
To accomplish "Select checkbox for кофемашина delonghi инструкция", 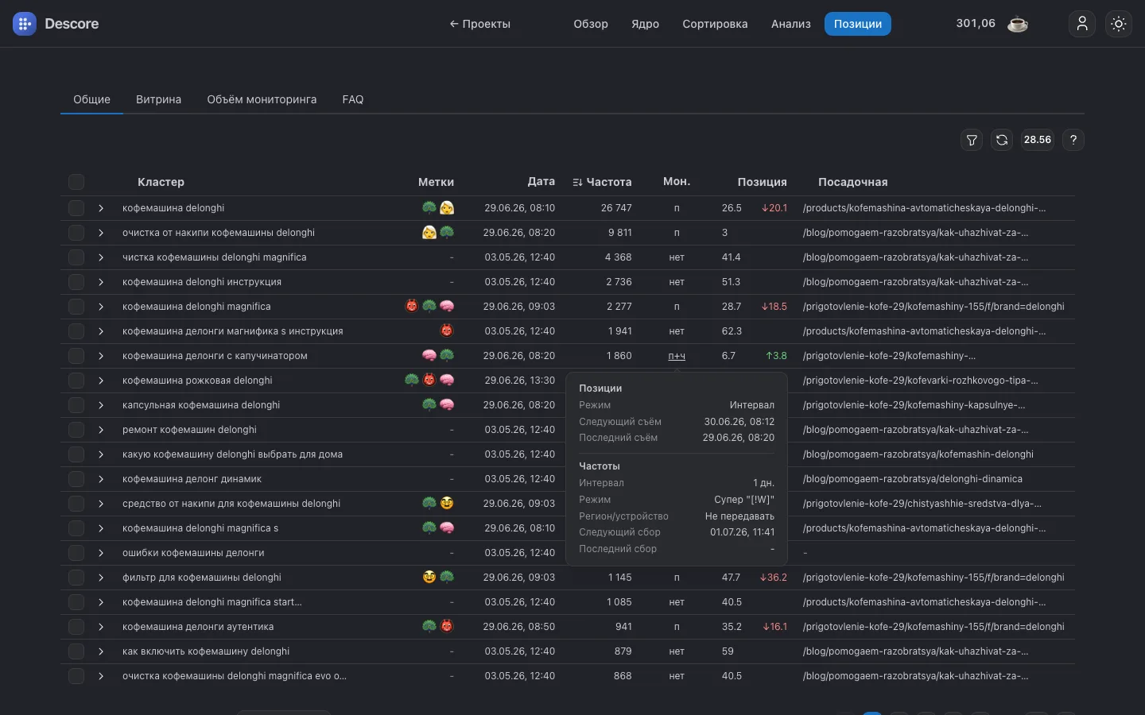I will [x=76, y=282].
